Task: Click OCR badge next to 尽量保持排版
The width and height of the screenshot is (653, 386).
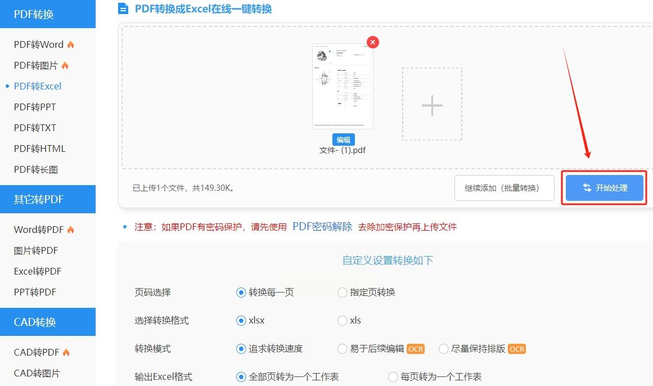Action: click(x=517, y=349)
